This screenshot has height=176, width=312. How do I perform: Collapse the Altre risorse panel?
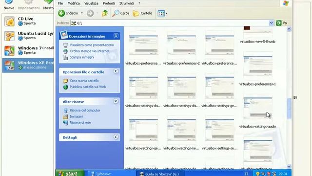116,101
